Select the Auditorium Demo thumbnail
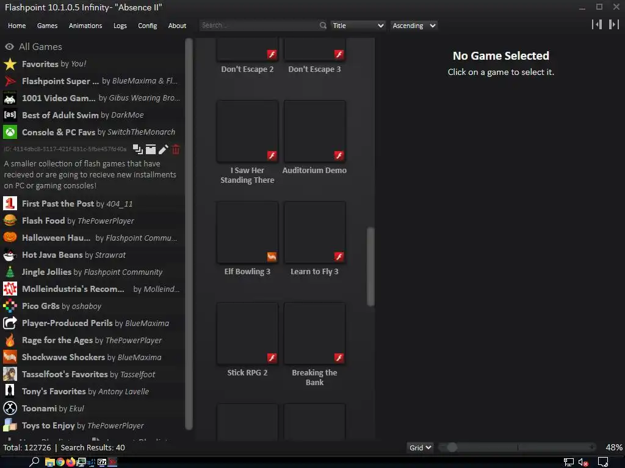 click(314, 132)
